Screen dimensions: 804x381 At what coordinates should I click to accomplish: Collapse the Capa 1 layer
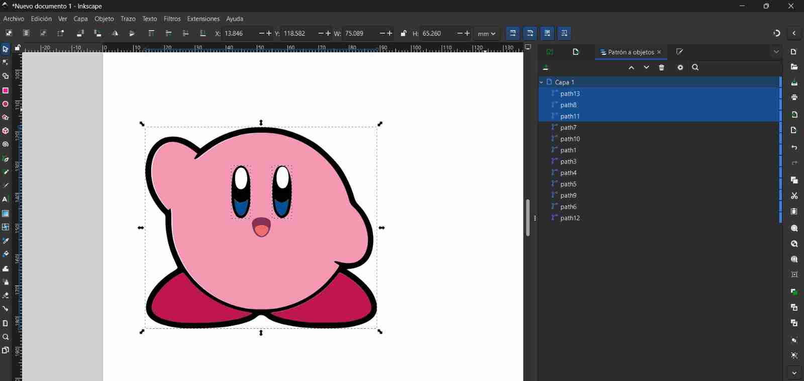click(541, 82)
